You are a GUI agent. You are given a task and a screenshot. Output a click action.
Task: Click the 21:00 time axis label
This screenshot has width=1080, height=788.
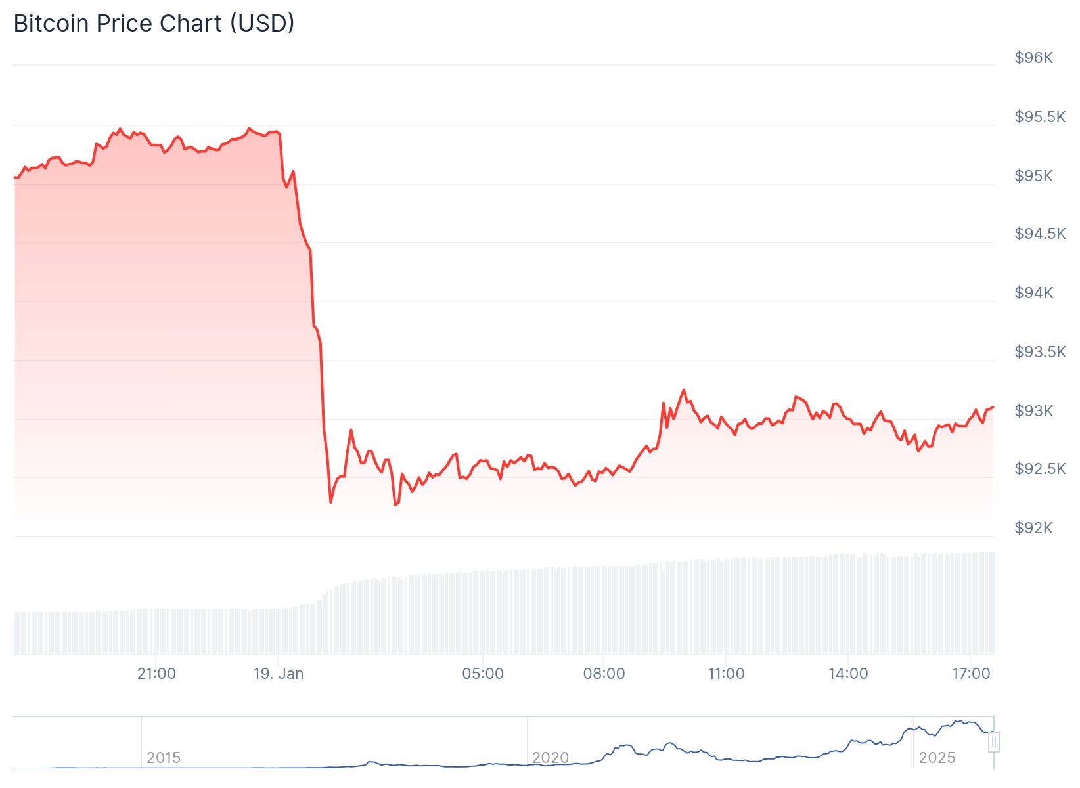click(x=156, y=674)
